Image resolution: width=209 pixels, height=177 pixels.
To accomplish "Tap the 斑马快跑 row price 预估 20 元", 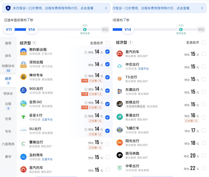I will coord(191,156).
